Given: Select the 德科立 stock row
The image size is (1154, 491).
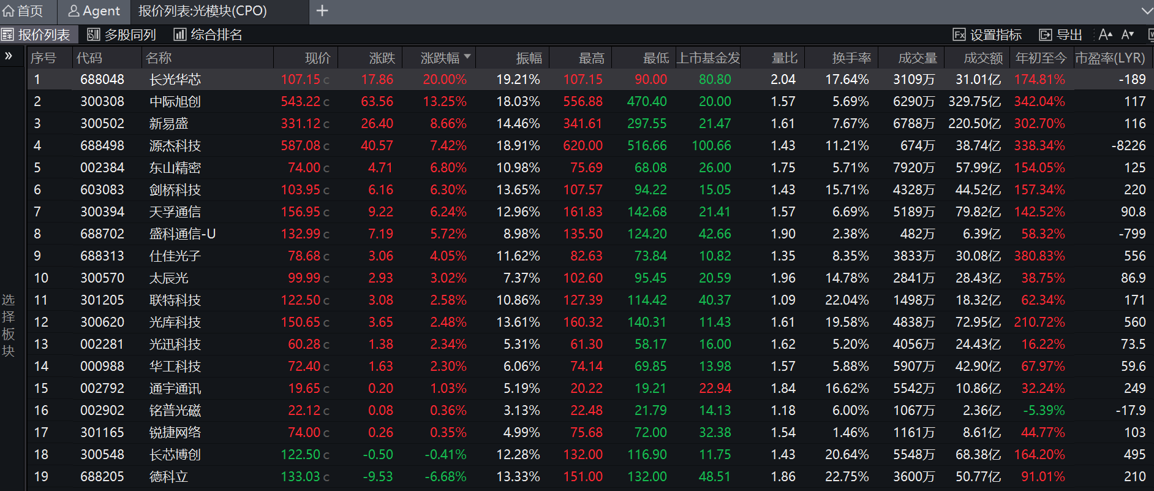Looking at the screenshot, I should (168, 477).
